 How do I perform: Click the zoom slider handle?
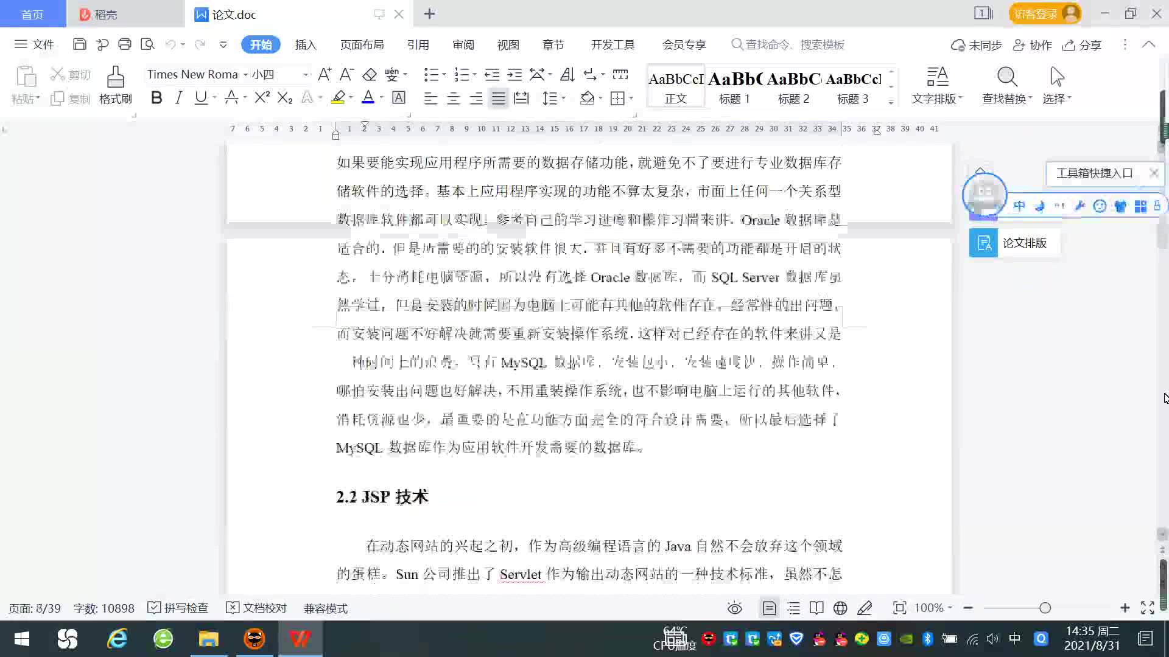coord(1045,608)
